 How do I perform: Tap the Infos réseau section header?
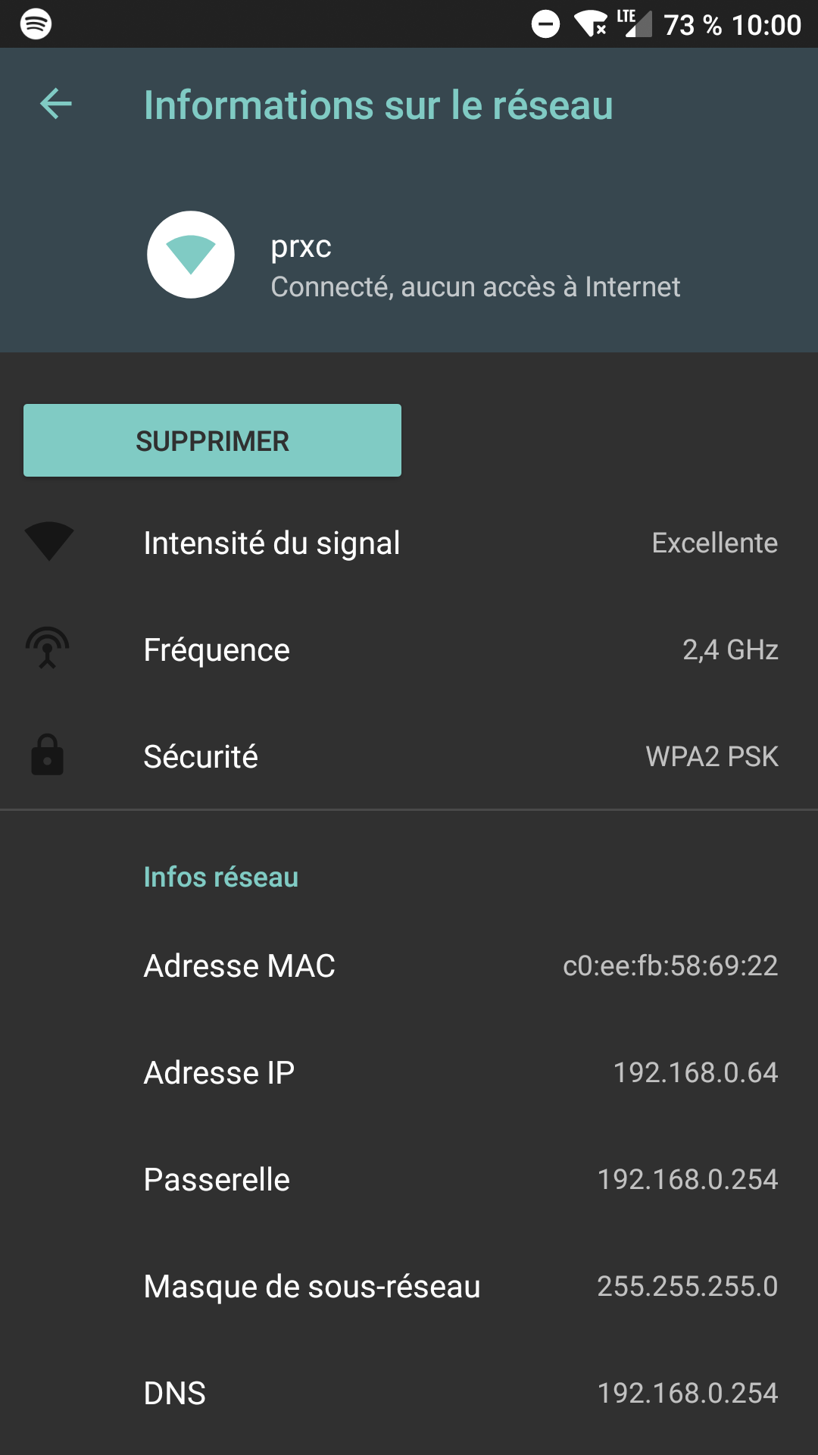click(x=221, y=877)
